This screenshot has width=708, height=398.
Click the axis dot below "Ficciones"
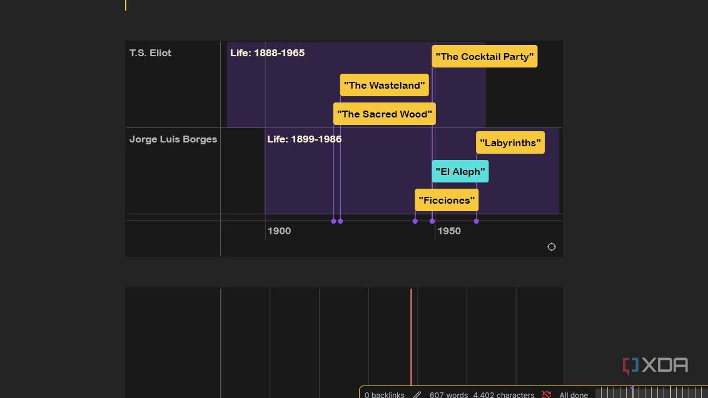pyautogui.click(x=415, y=221)
